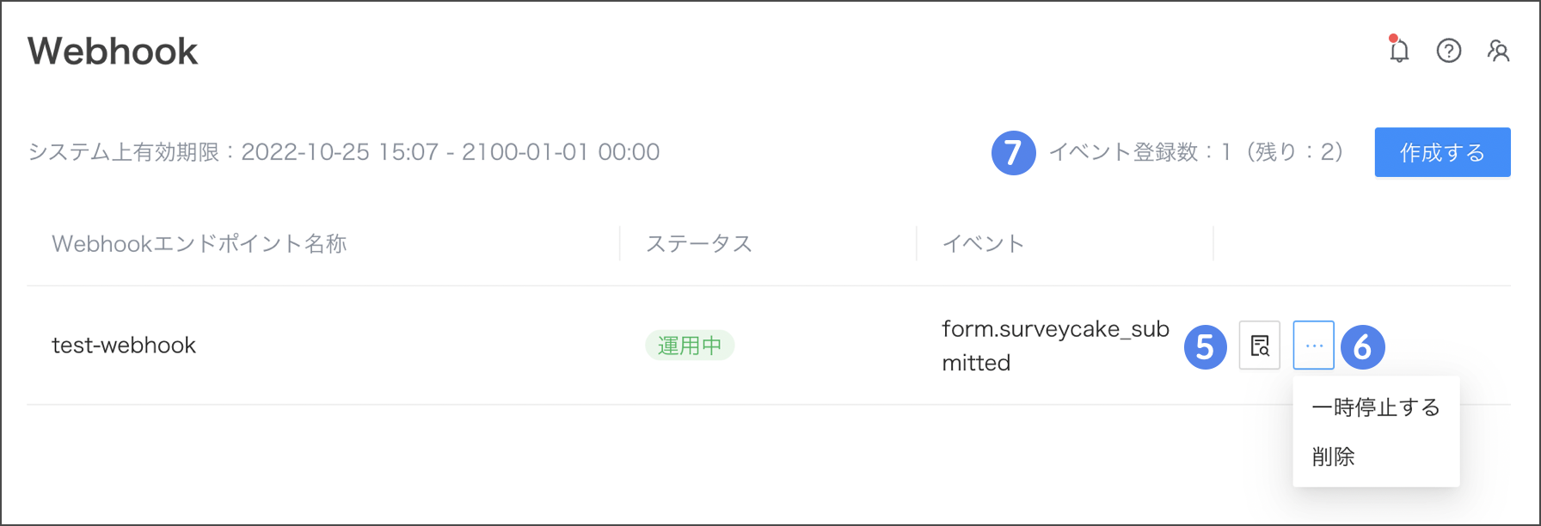This screenshot has height=526, width=1541.
Task: Click the ステータス column header
Action: 699,244
